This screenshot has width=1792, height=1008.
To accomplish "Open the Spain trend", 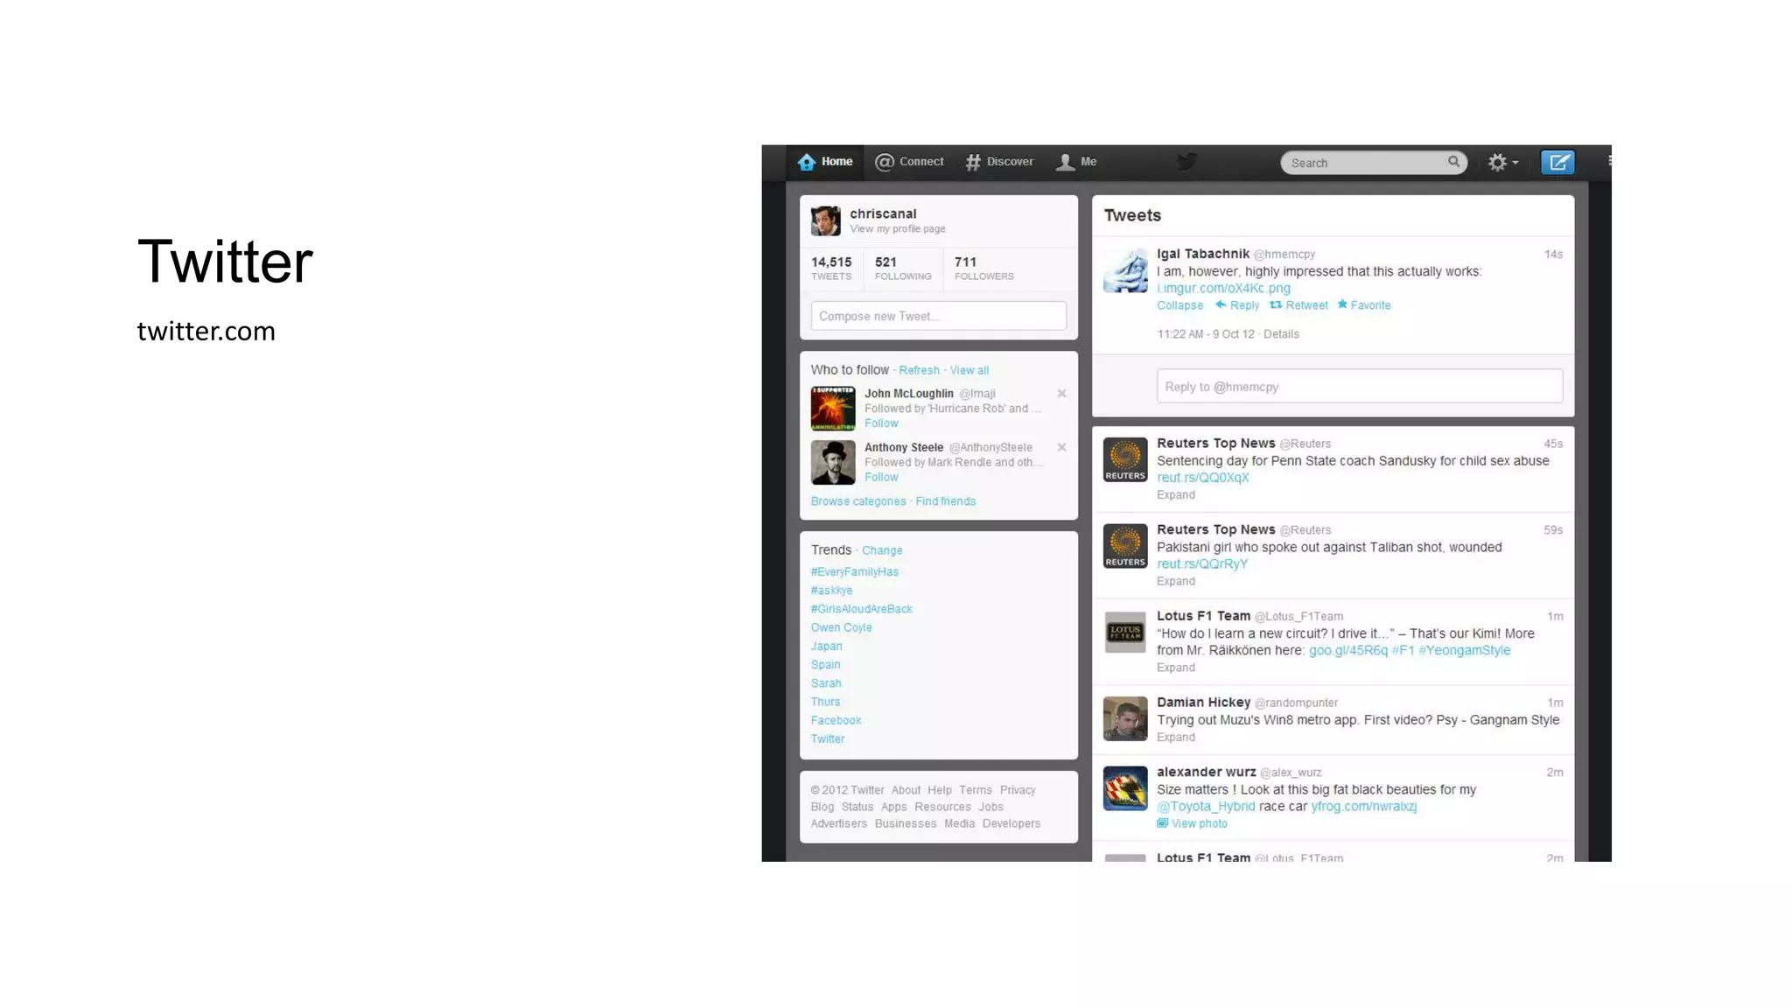I will tap(825, 665).
